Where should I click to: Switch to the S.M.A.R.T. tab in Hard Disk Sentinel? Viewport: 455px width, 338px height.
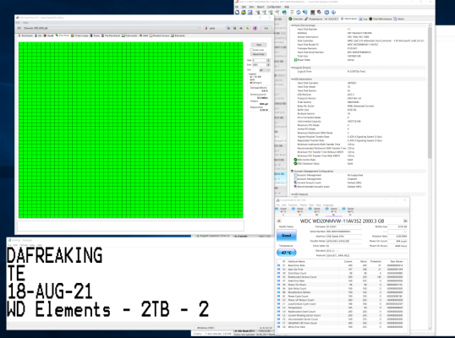tap(332, 19)
